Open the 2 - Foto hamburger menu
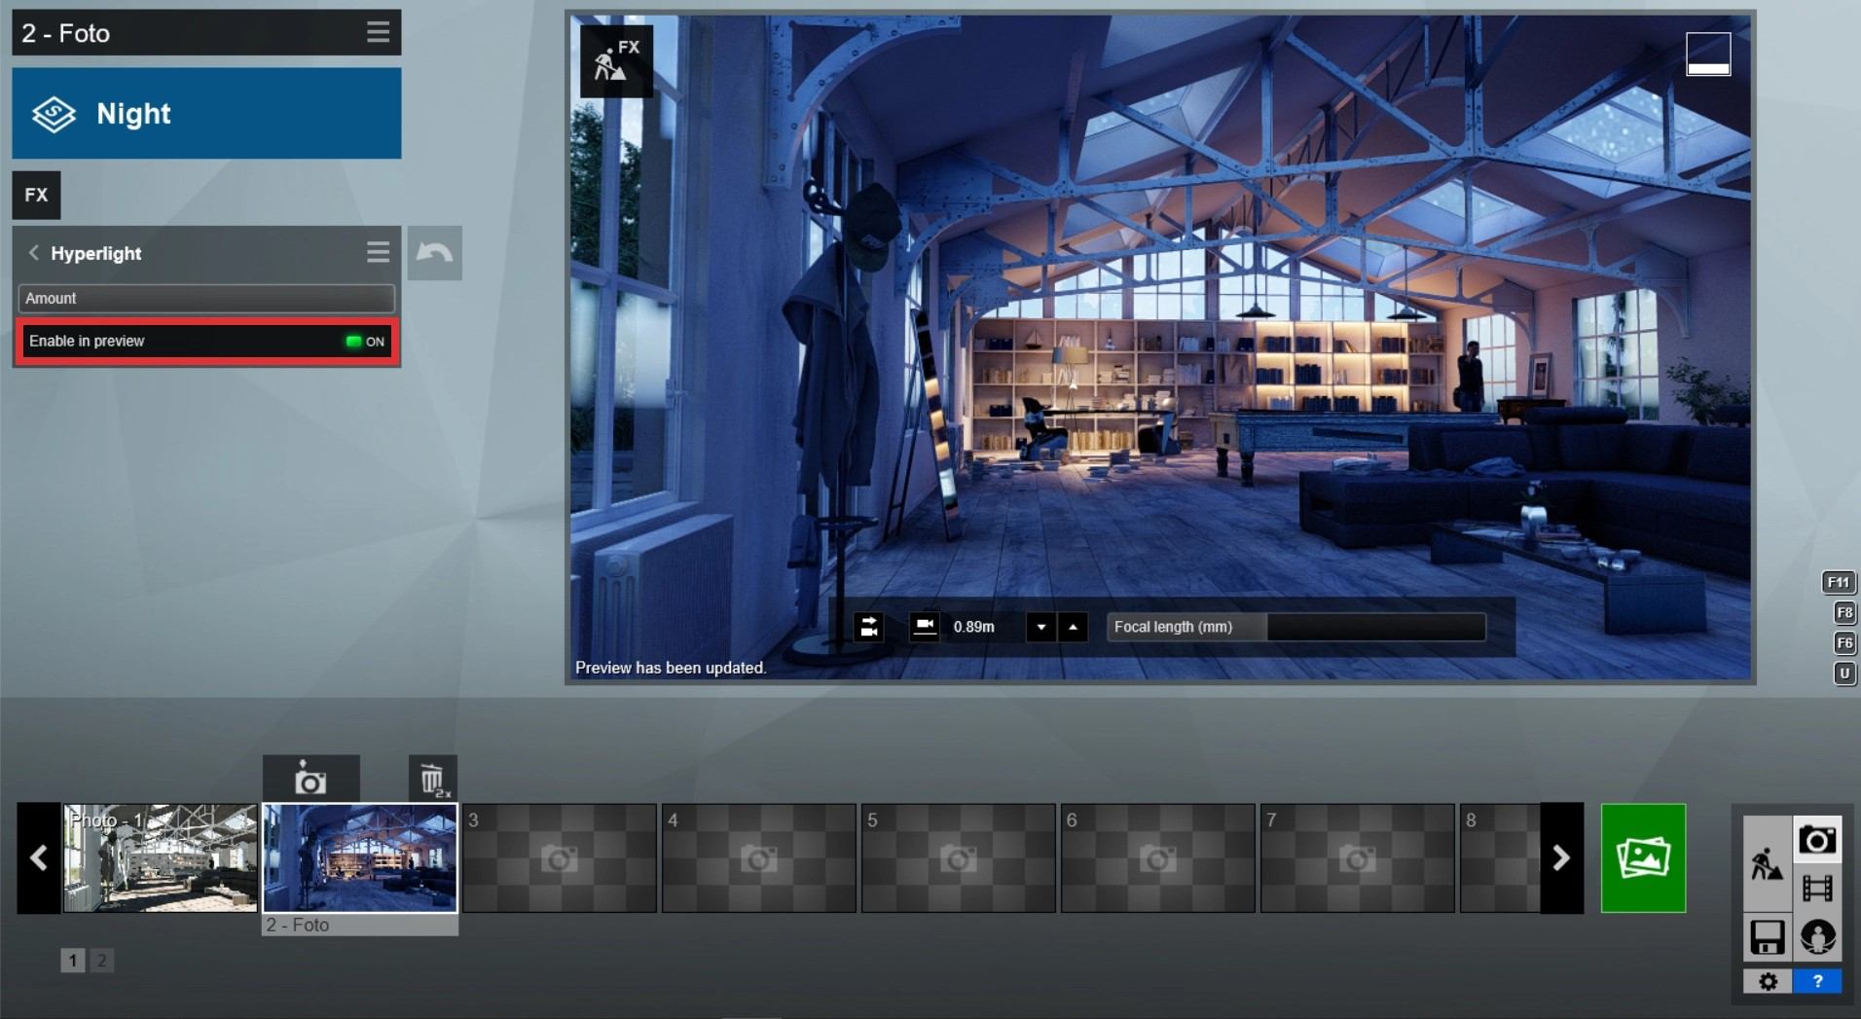Viewport: 1861px width, 1019px height. [x=378, y=32]
